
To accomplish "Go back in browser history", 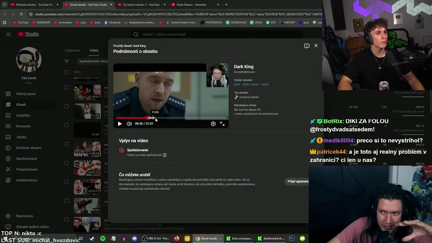I will [x=5, y=14].
